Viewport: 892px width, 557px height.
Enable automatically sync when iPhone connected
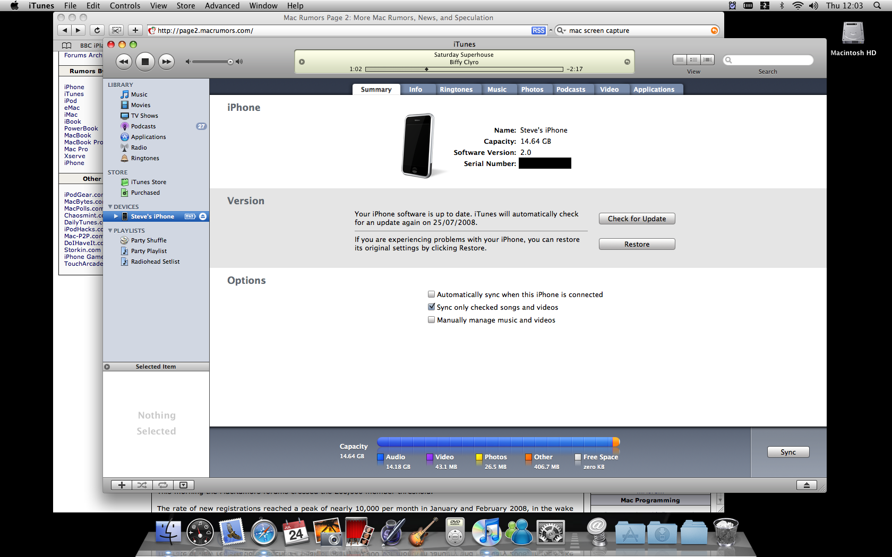431,294
